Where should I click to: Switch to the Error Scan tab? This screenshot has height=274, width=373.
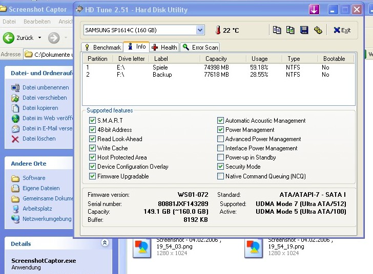[x=200, y=48]
